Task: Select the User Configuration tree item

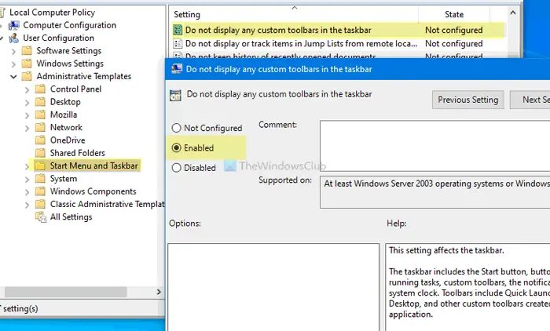Action: point(58,38)
